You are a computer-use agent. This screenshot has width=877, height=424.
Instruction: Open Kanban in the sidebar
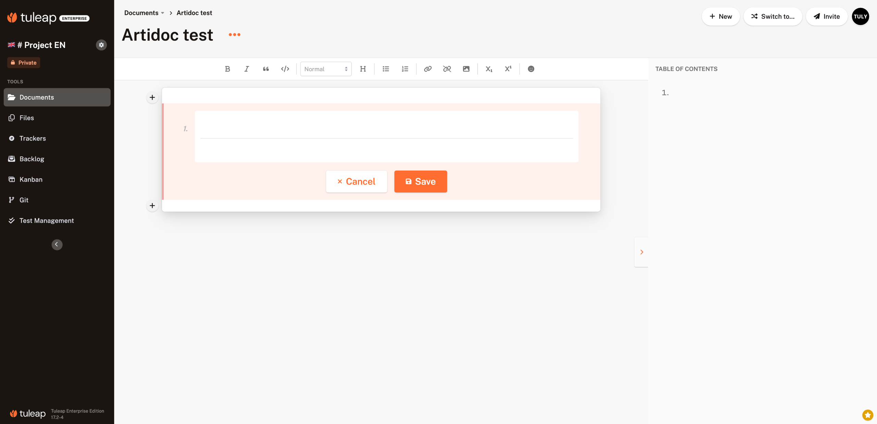[31, 179]
